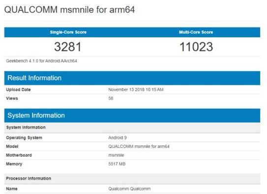
Task: Select the motherboard value 'msmnile'
Action: [116, 155]
